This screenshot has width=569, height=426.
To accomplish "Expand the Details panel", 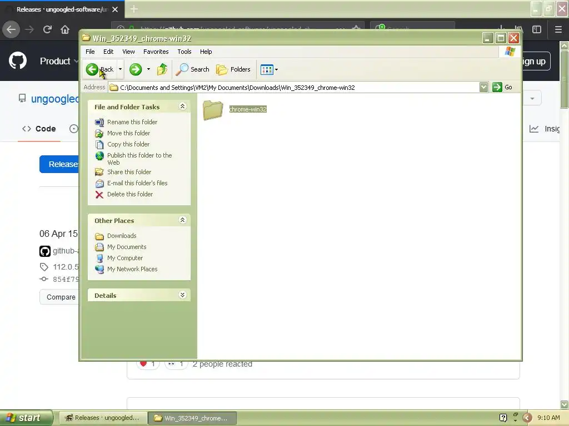I will click(182, 295).
